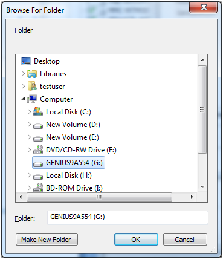Select Local Disk (H:) label

coord(69,175)
